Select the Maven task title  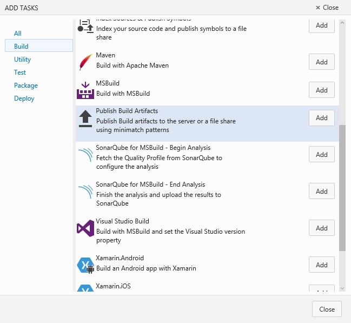(x=105, y=55)
